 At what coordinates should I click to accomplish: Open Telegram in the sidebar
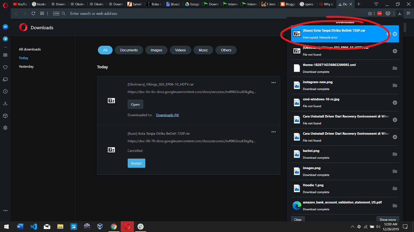coord(5,39)
